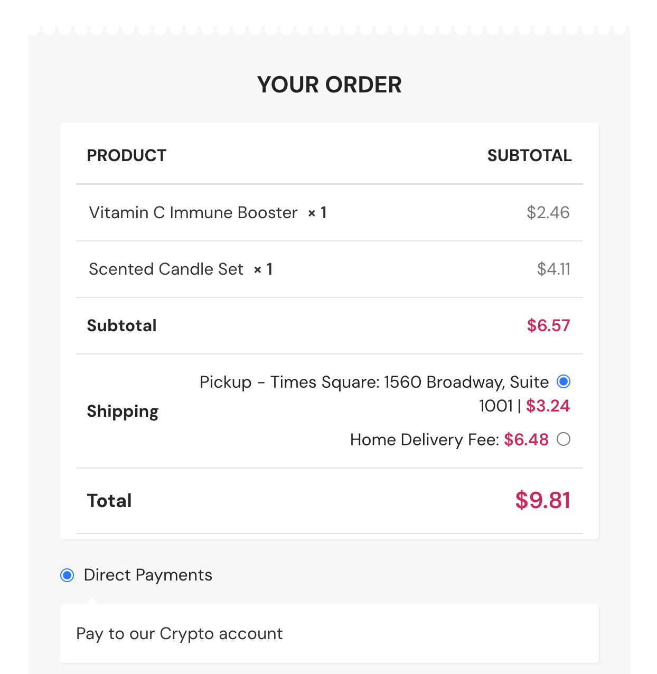Click the YOUR ORDER heading

[329, 85]
